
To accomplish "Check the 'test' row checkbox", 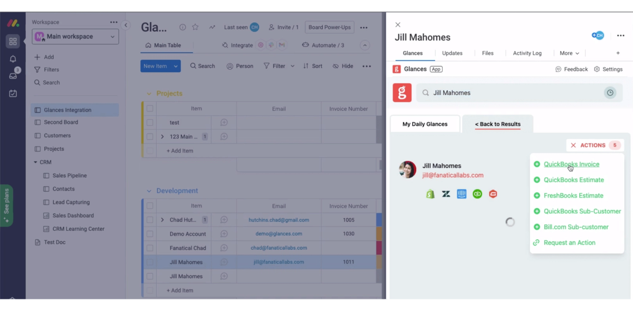I will tap(150, 123).
